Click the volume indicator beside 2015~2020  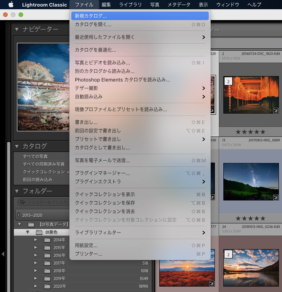point(19,214)
